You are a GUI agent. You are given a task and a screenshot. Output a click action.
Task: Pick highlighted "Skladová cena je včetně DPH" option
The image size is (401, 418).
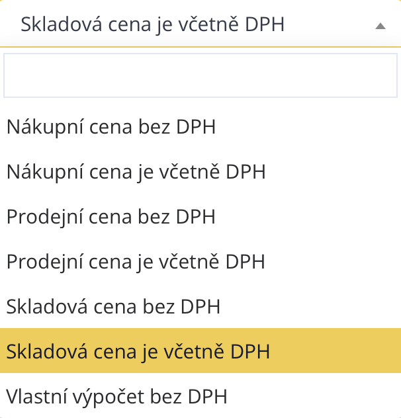(x=138, y=352)
